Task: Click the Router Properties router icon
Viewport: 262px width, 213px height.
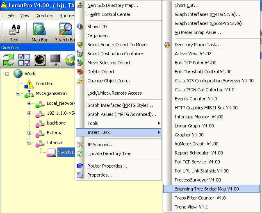Action: tap(80, 166)
